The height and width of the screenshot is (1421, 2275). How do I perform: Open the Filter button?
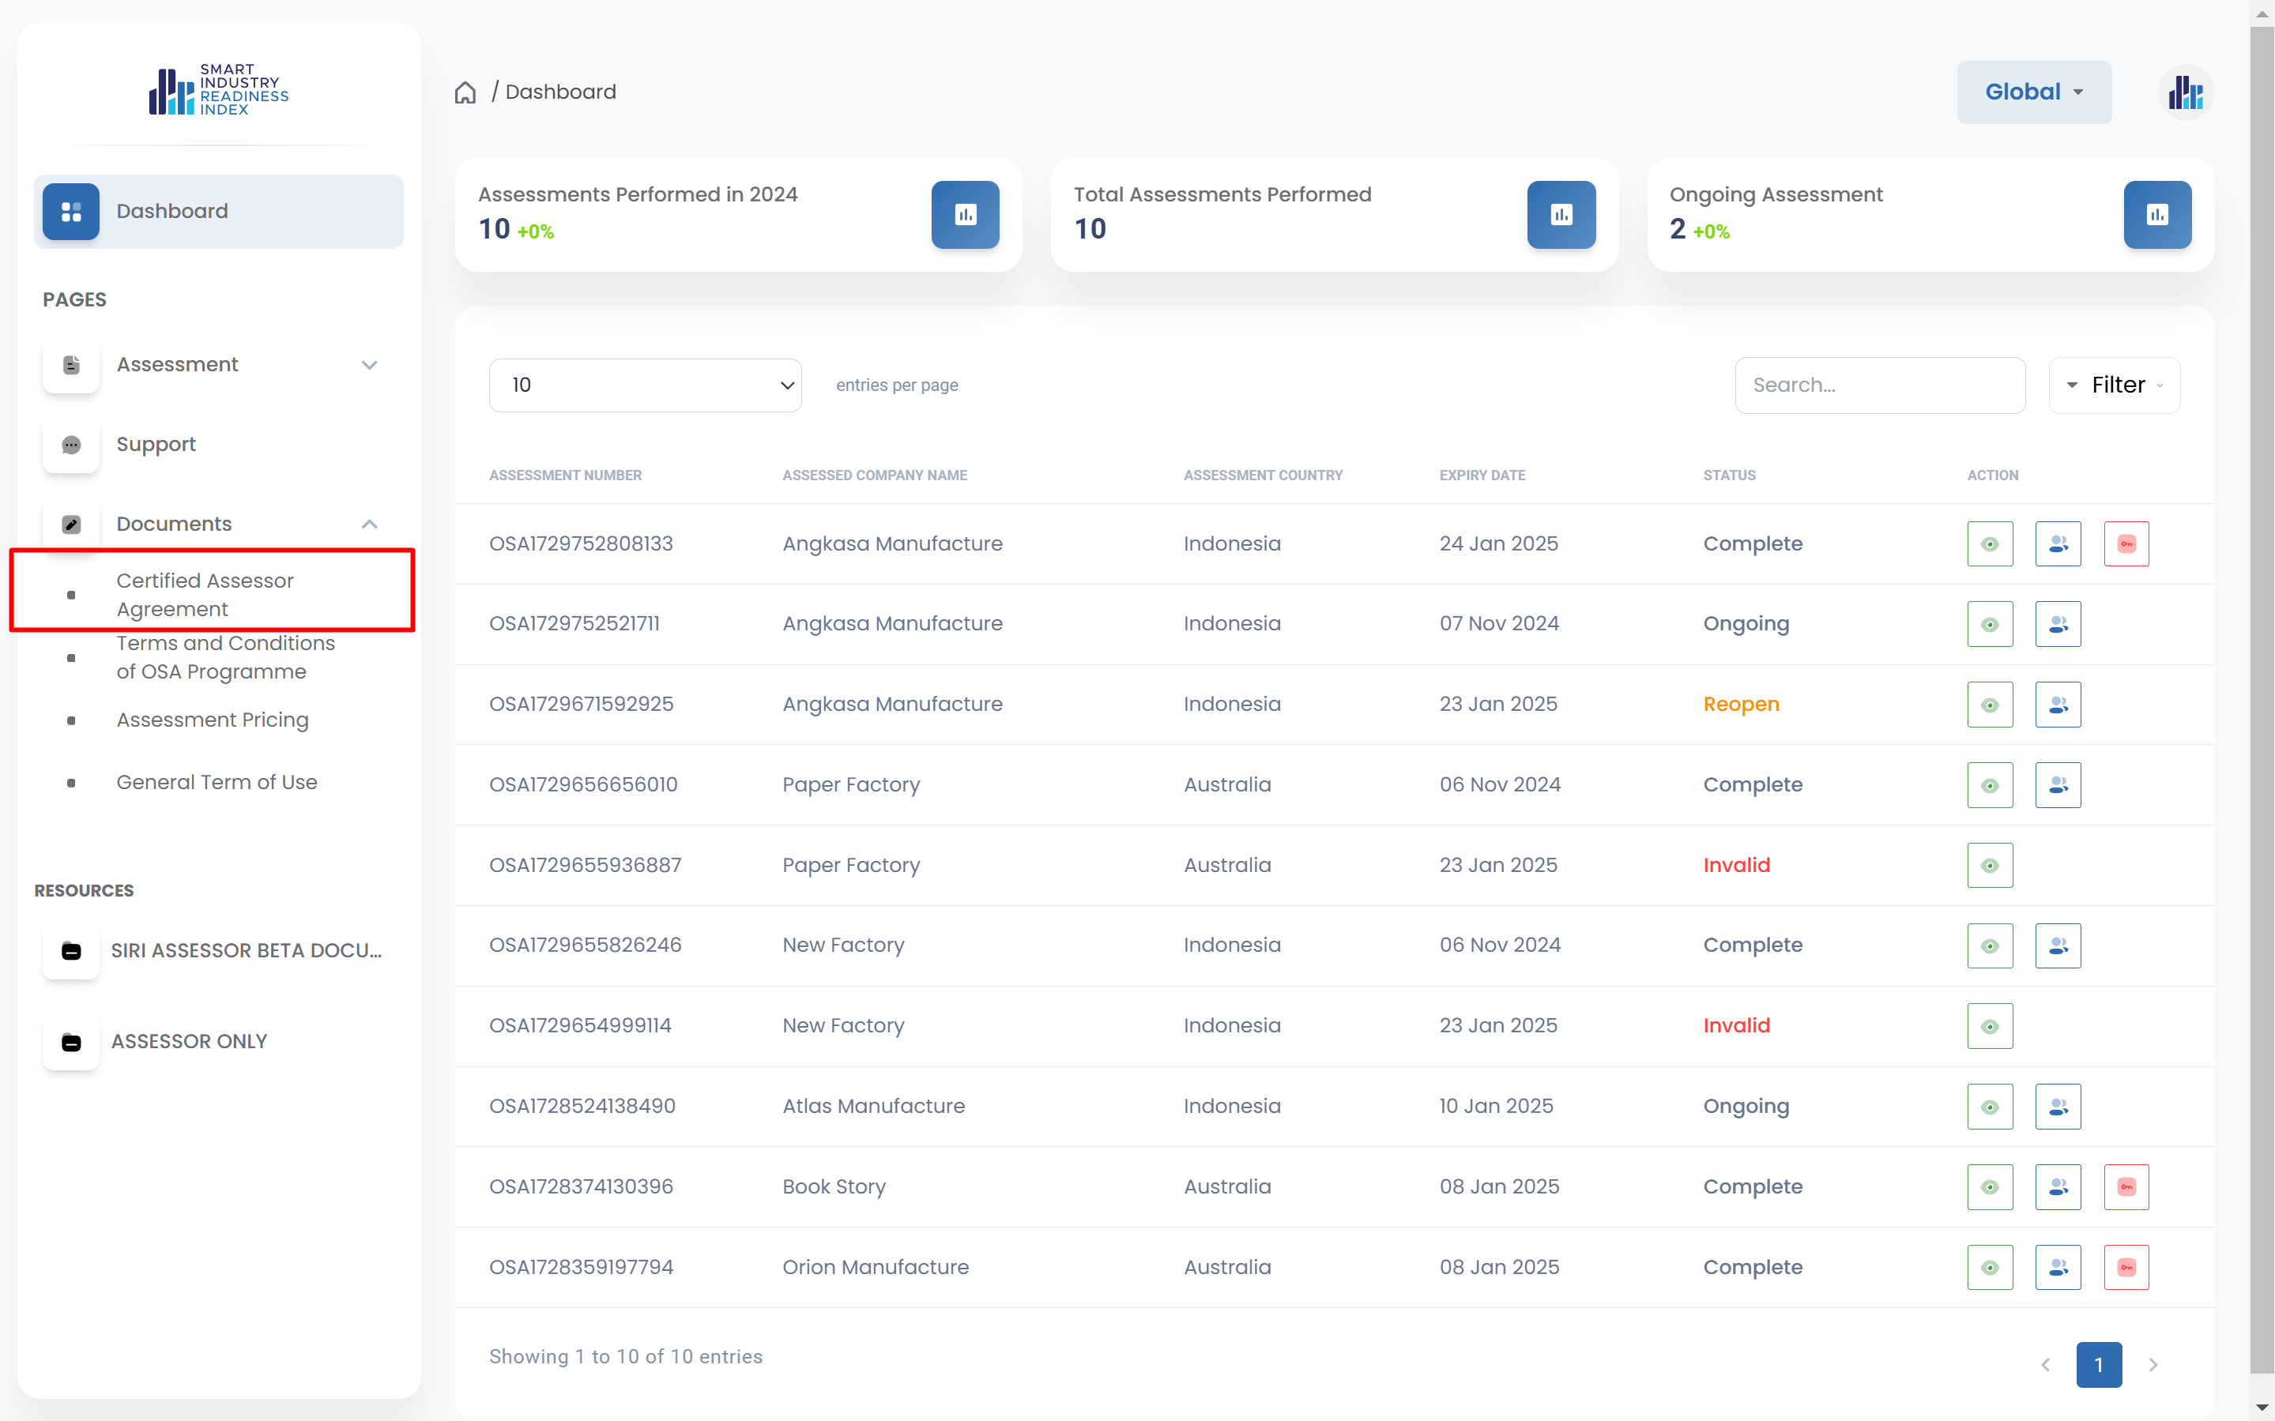(2113, 385)
